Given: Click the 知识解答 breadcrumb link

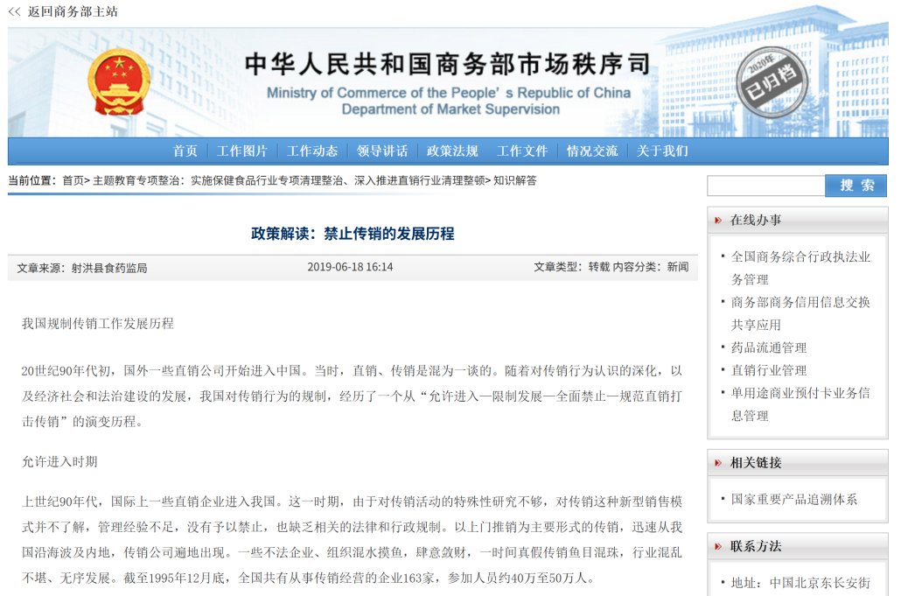Looking at the screenshot, I should [x=515, y=180].
